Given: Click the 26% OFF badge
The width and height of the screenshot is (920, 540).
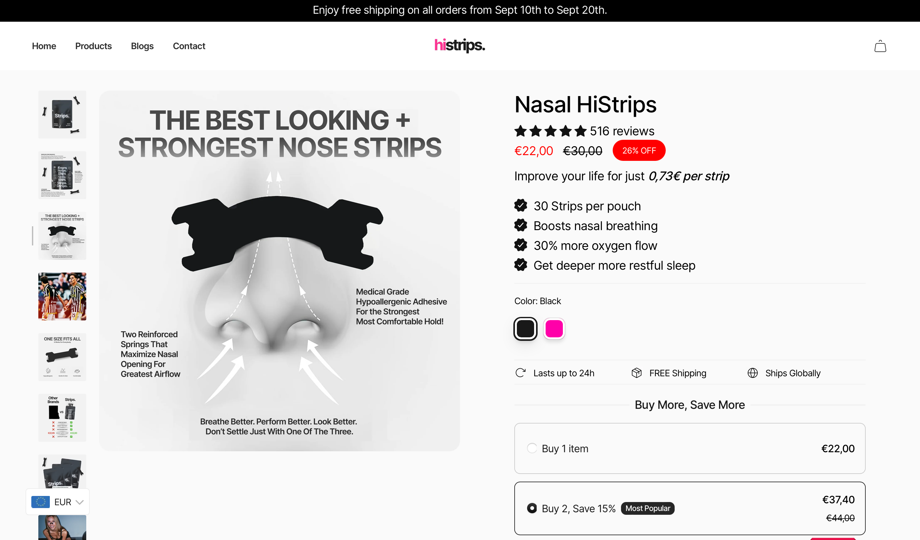Looking at the screenshot, I should click(x=639, y=150).
